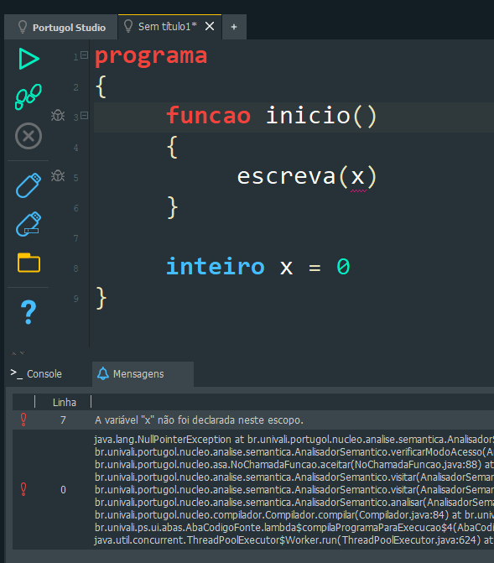Click line number 8 in the gutter
Viewport: 494px width, 563px height.
(x=75, y=268)
